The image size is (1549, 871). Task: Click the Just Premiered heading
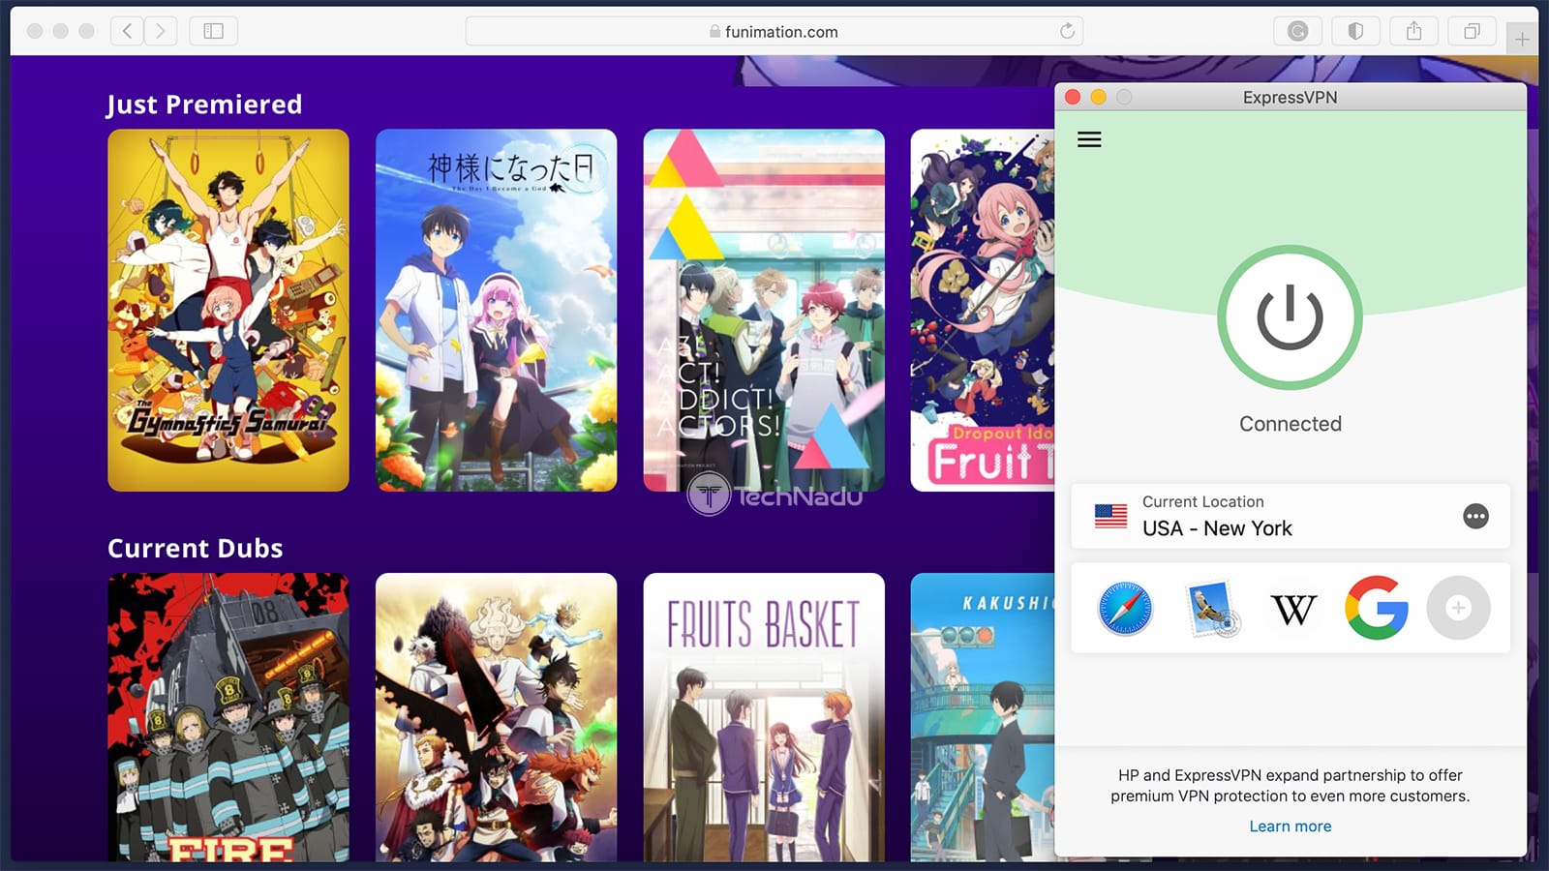(204, 105)
